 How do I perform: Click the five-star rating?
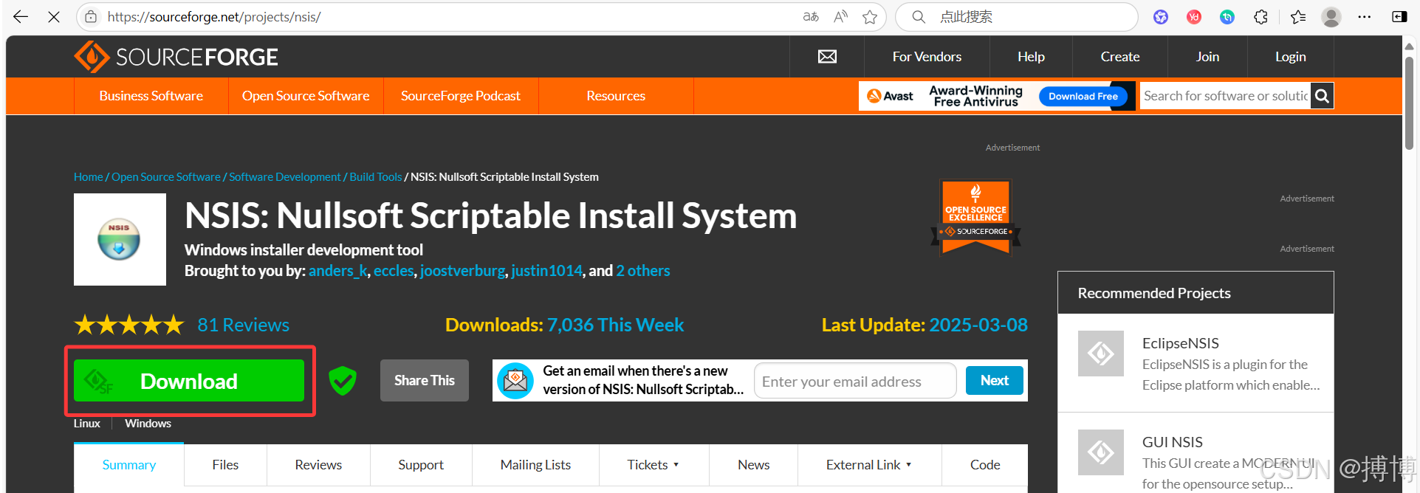tap(129, 325)
